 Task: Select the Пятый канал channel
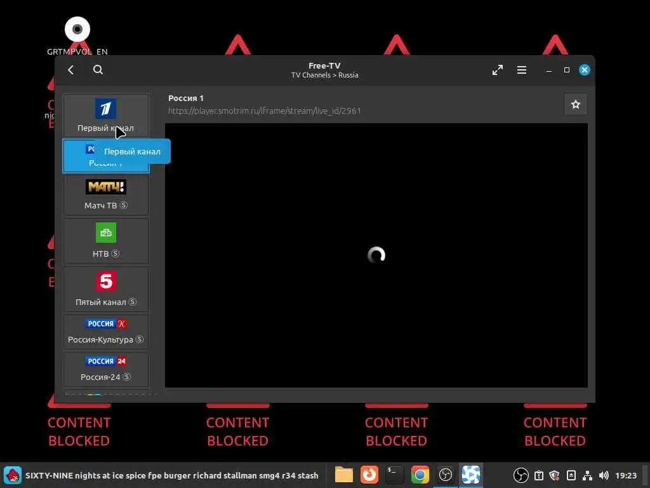tap(106, 289)
